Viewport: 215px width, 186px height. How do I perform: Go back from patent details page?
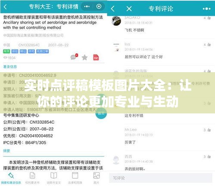click(5, 7)
